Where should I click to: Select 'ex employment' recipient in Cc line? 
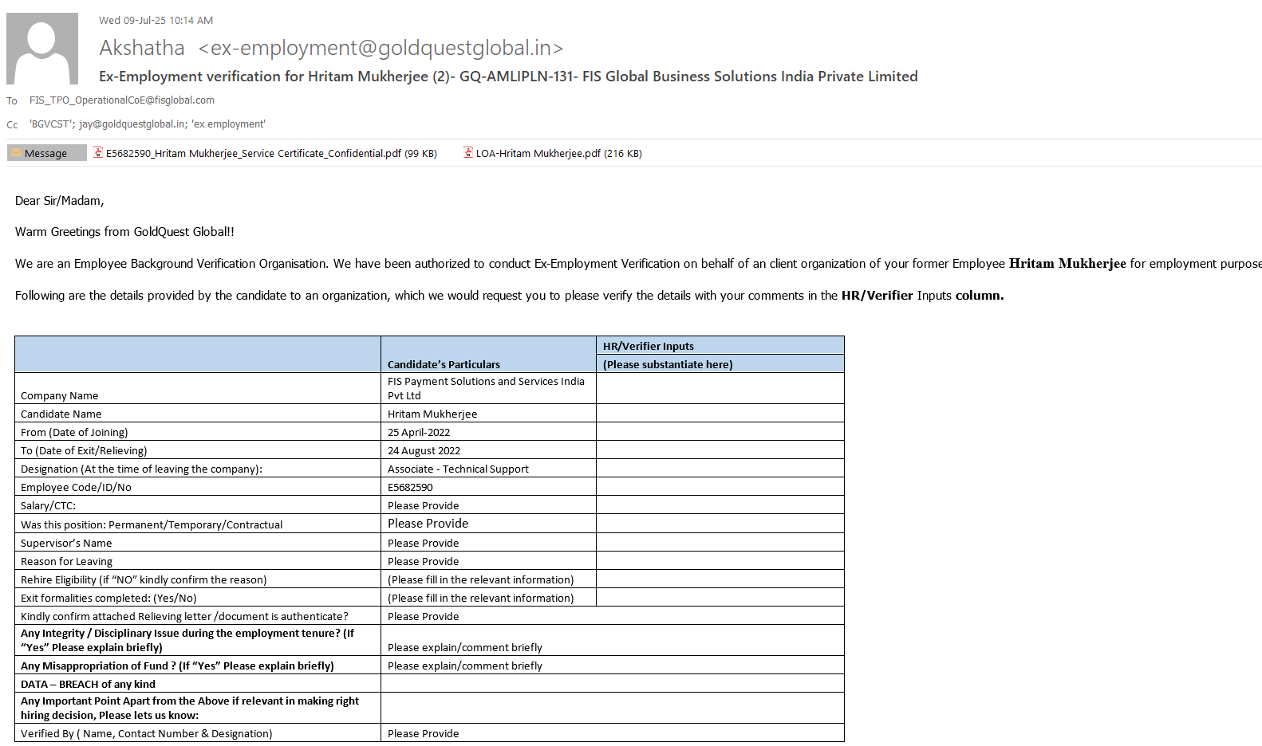pyautogui.click(x=229, y=124)
